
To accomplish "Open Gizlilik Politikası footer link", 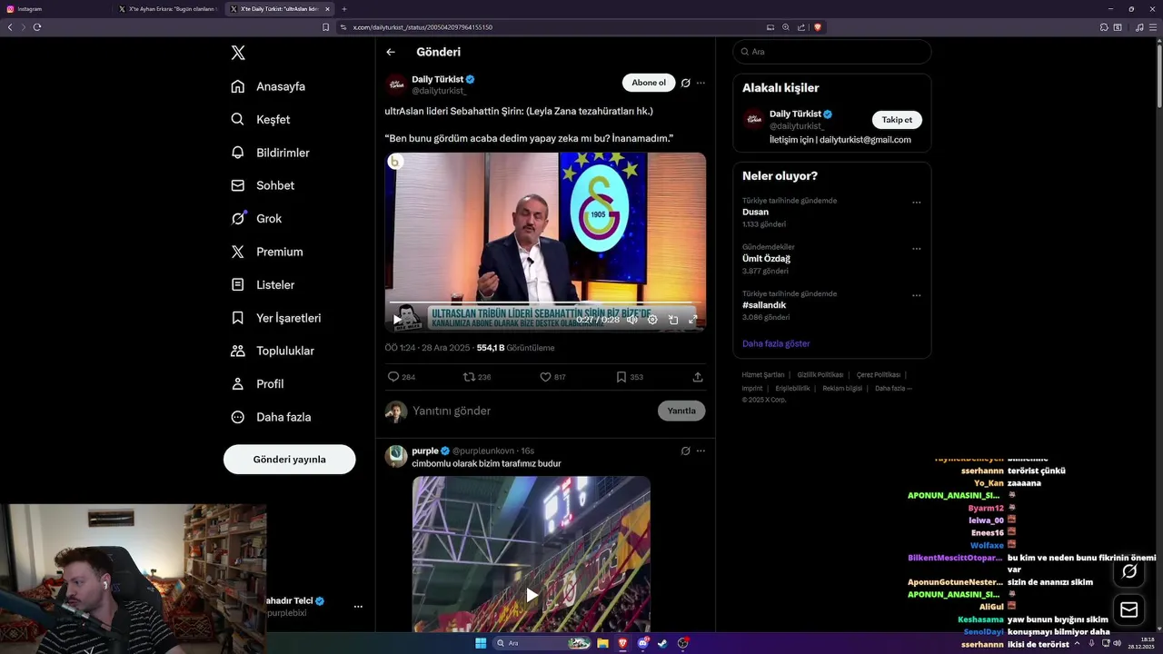I will pos(820,374).
